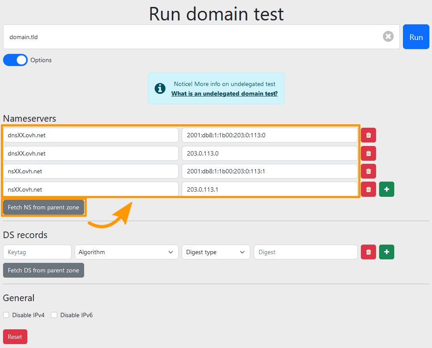
Task: Open the undelegated domain test explanation link
Action: coord(225,93)
